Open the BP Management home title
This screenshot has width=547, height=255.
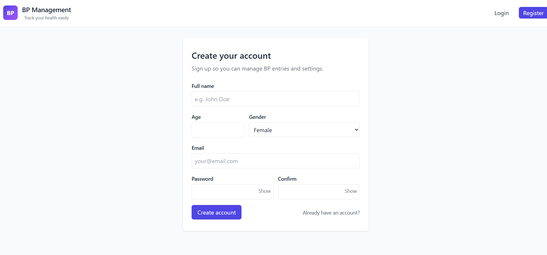(46, 10)
